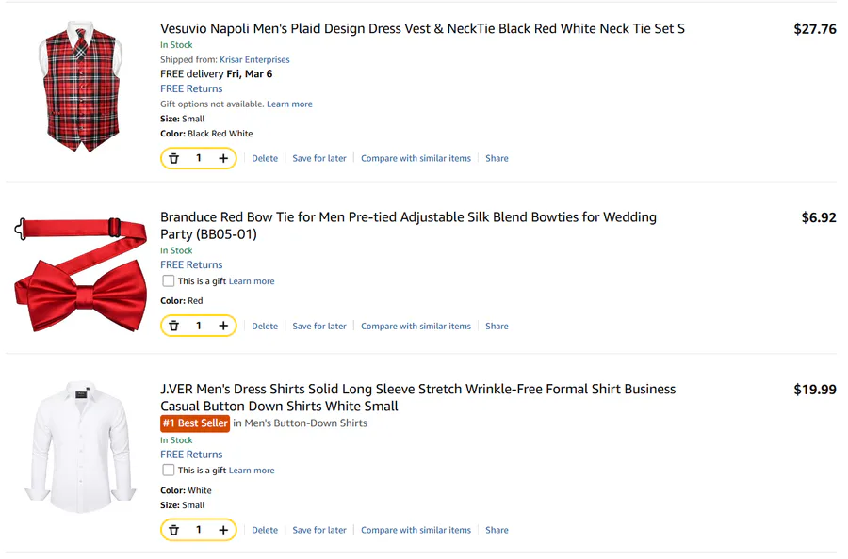Share the red bow tie item
The width and height of the screenshot is (848, 559).
[x=497, y=327]
